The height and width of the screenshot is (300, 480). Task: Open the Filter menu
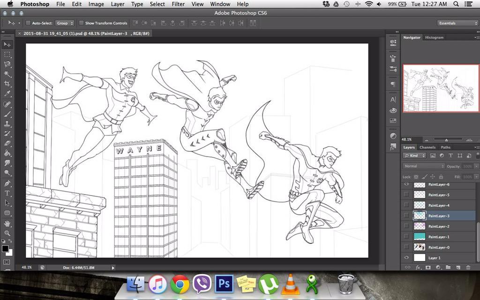click(178, 4)
